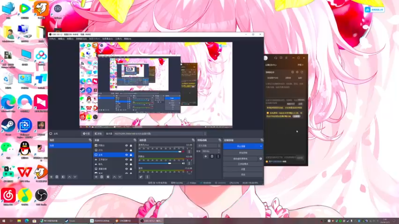Click the Start Virtual Camera button
The image size is (399, 224).
pos(241,159)
